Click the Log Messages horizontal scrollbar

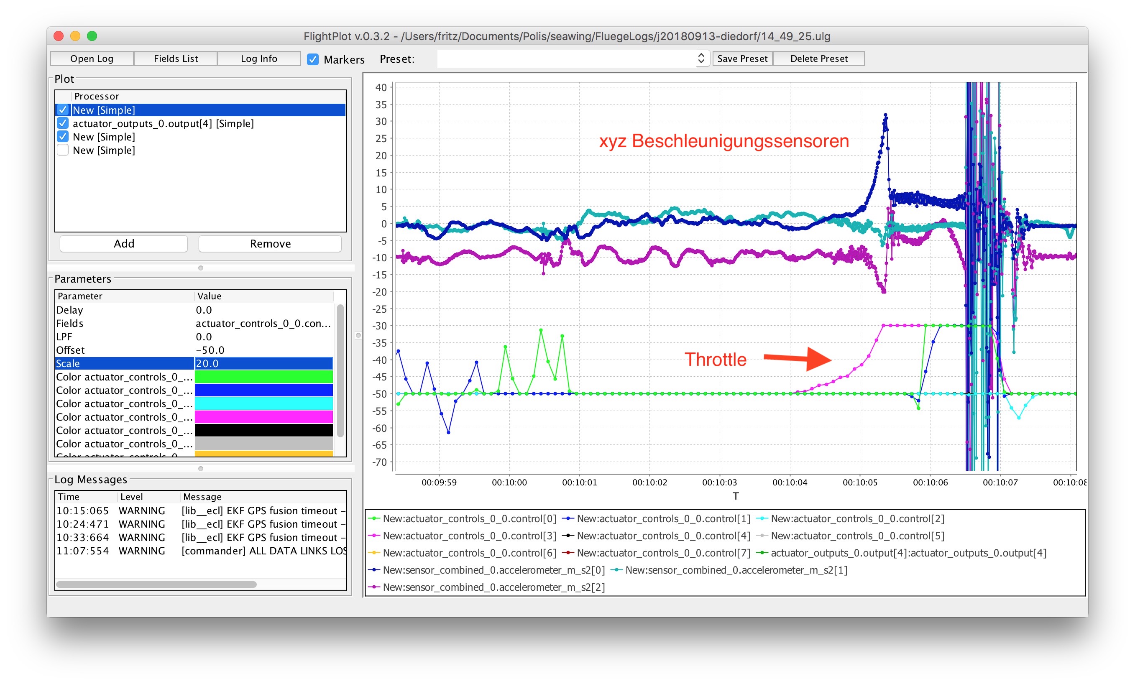click(156, 584)
